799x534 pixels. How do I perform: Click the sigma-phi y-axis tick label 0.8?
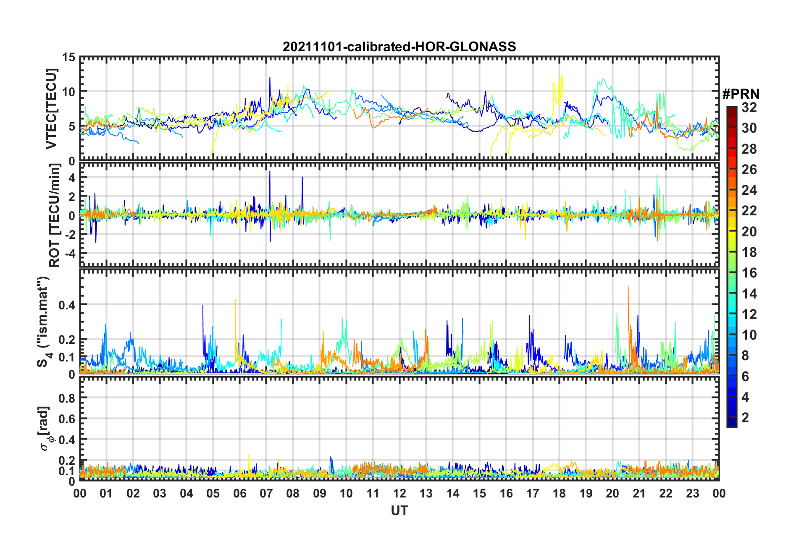pyautogui.click(x=67, y=398)
